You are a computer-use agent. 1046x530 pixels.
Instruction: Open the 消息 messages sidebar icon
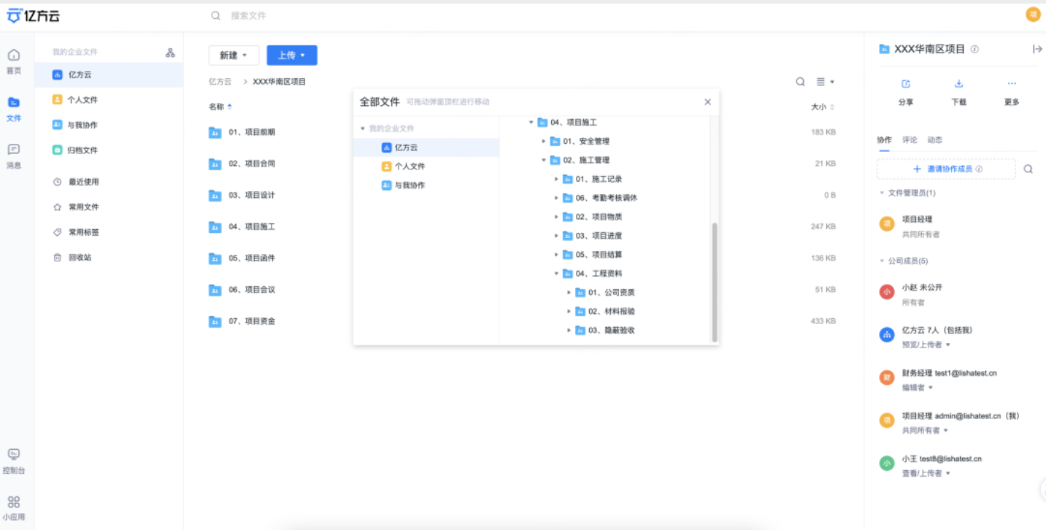point(14,152)
